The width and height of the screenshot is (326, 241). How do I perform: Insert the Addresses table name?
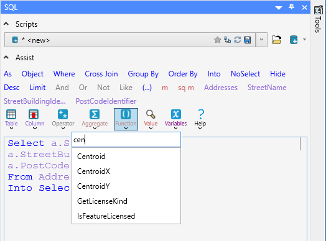pos(221,88)
